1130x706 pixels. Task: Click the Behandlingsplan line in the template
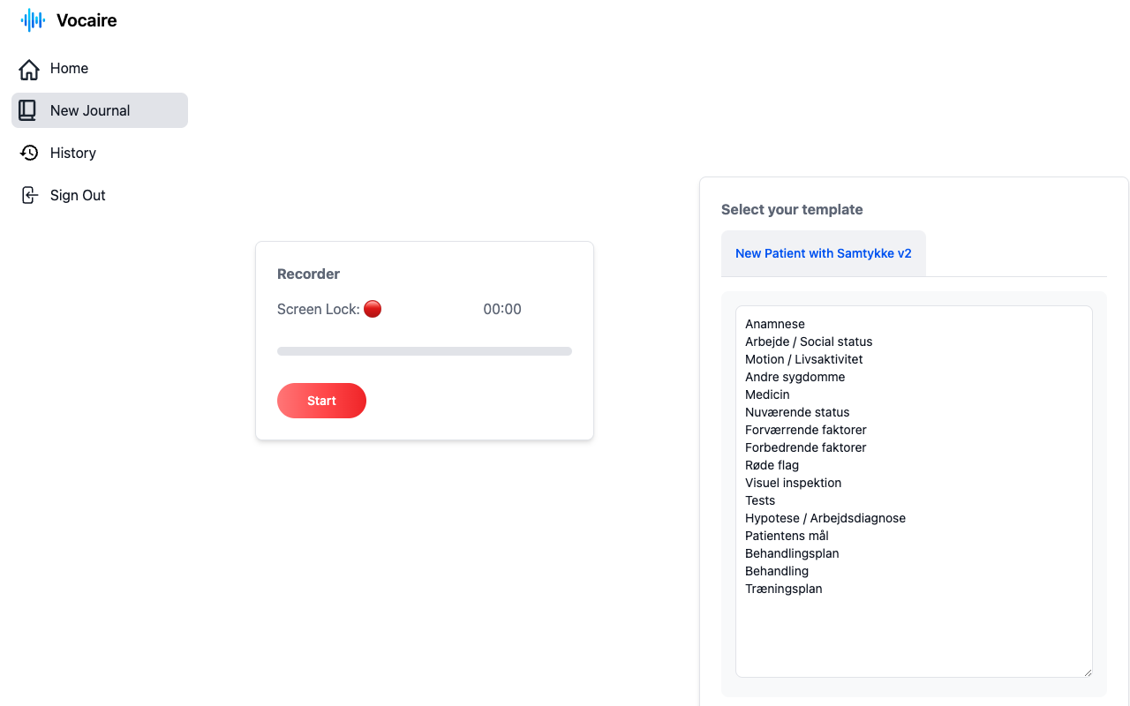point(792,553)
